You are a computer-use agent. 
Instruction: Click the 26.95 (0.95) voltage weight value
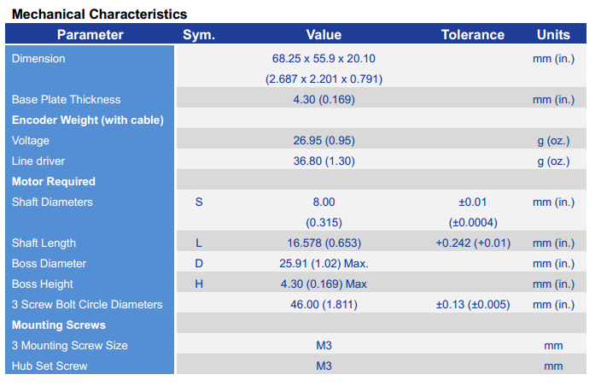tap(324, 141)
